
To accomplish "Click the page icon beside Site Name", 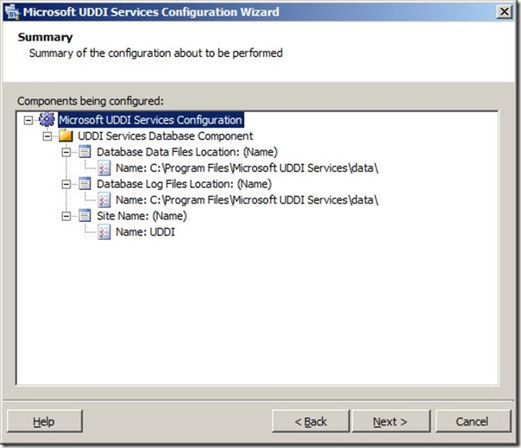I will tap(85, 216).
